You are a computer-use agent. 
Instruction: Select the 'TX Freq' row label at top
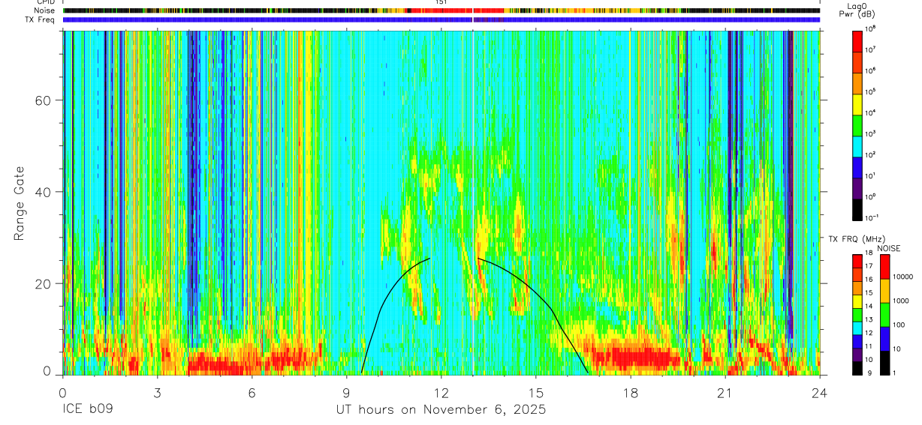(x=40, y=19)
